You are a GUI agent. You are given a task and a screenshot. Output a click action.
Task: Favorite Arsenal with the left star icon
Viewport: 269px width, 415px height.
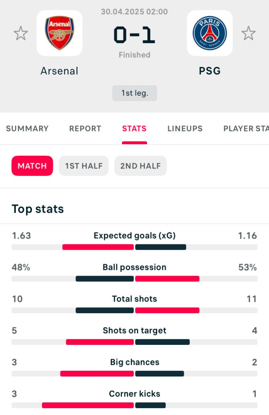21,33
